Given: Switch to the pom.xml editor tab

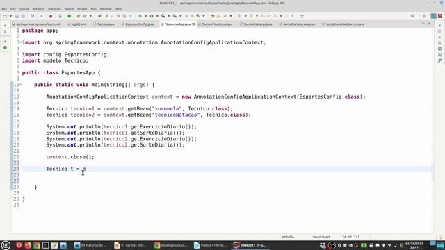Looking at the screenshot, I should tap(36, 24).
